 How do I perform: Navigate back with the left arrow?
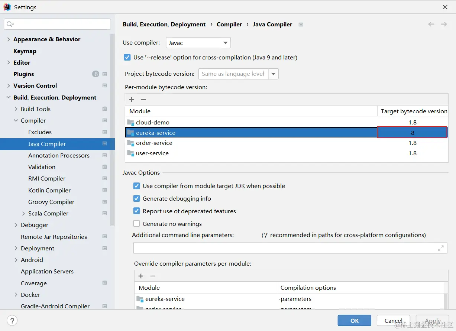tap(431, 24)
